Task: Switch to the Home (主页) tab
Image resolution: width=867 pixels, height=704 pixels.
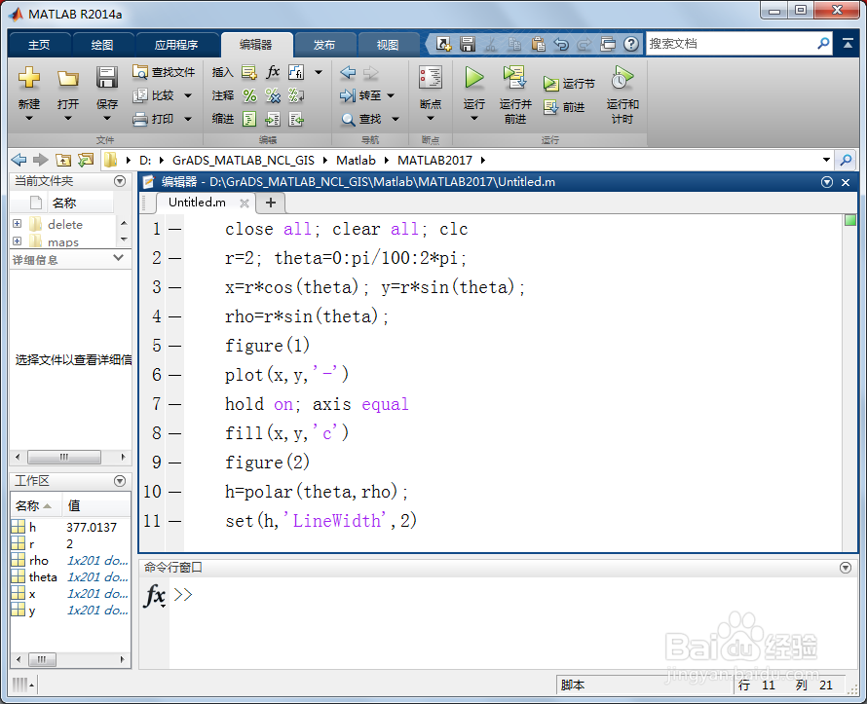Action: [x=39, y=44]
